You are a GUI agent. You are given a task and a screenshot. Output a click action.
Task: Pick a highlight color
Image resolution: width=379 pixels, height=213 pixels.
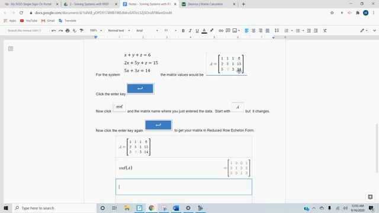click(x=211, y=30)
